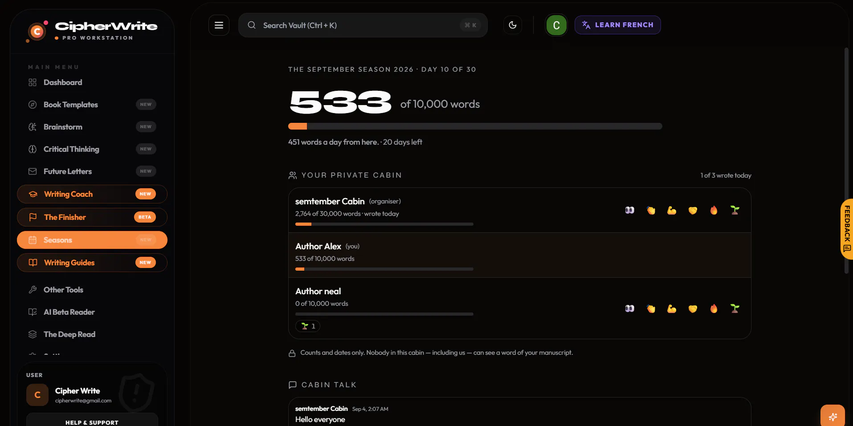Click the 'Author neal' name

click(x=318, y=291)
